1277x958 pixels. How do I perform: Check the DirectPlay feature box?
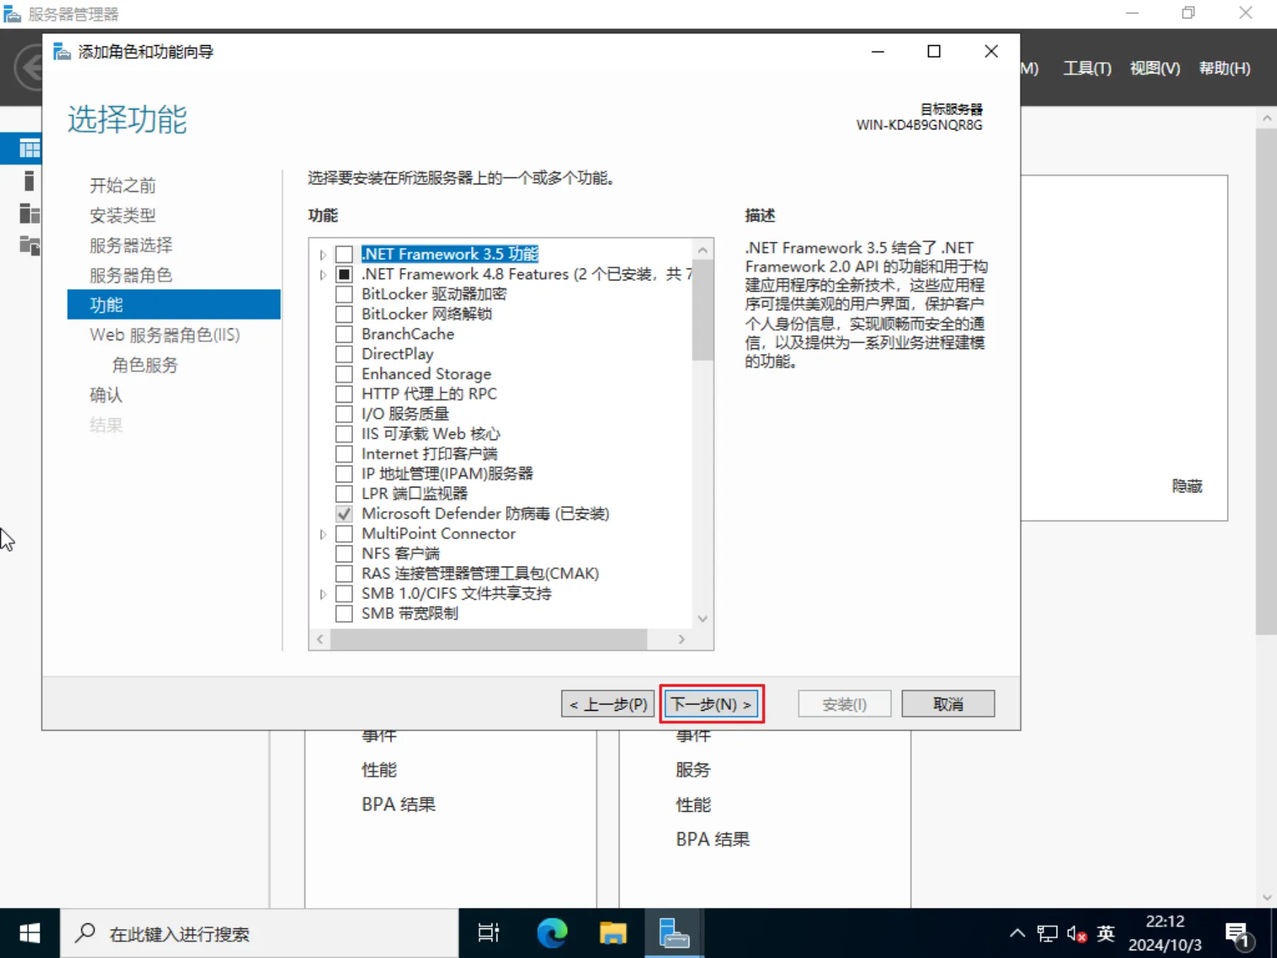344,354
